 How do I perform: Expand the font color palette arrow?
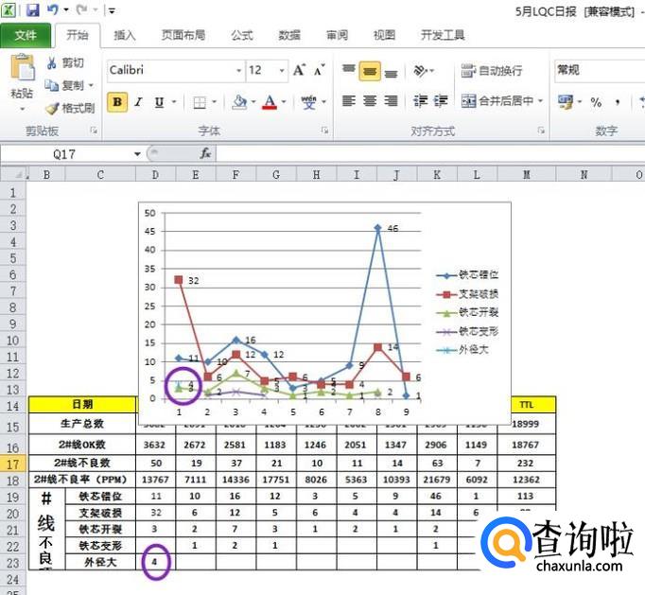pos(284,102)
